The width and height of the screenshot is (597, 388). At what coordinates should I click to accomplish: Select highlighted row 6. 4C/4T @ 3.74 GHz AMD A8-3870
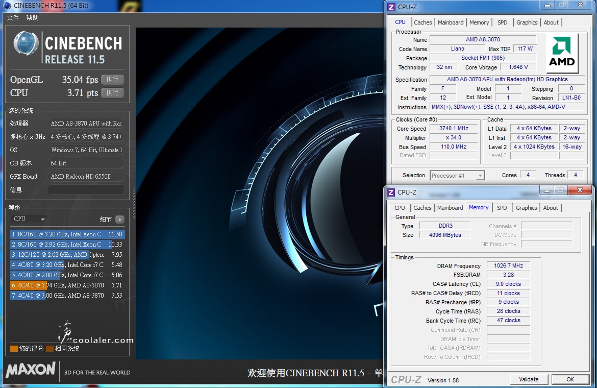67,285
